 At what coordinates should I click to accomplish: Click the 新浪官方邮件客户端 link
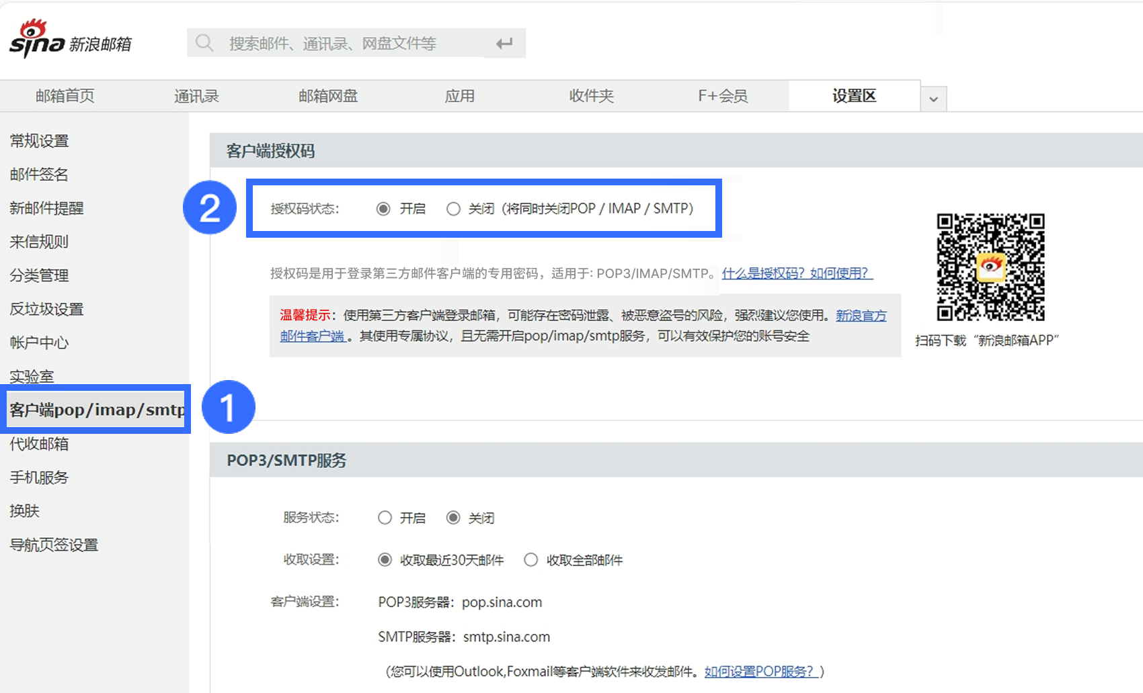(x=861, y=316)
